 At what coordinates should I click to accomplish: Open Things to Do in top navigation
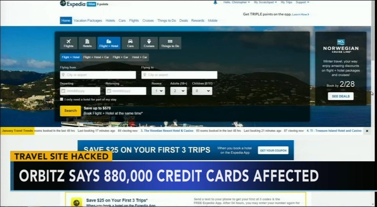click(x=166, y=20)
